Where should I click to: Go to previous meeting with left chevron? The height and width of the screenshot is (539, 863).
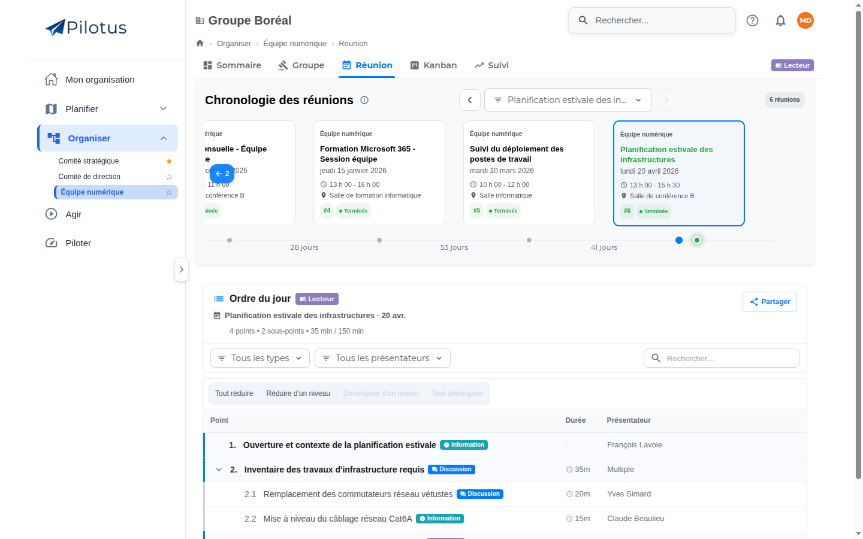(x=470, y=100)
